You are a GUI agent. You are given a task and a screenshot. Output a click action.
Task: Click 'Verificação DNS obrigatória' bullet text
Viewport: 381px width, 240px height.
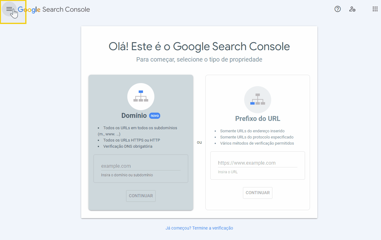[128, 146]
